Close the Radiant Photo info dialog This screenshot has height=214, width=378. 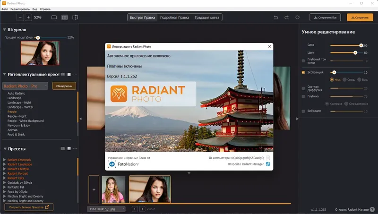pos(269,46)
